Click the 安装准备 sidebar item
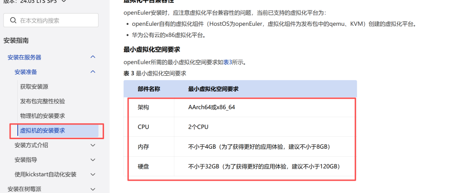 (26, 72)
